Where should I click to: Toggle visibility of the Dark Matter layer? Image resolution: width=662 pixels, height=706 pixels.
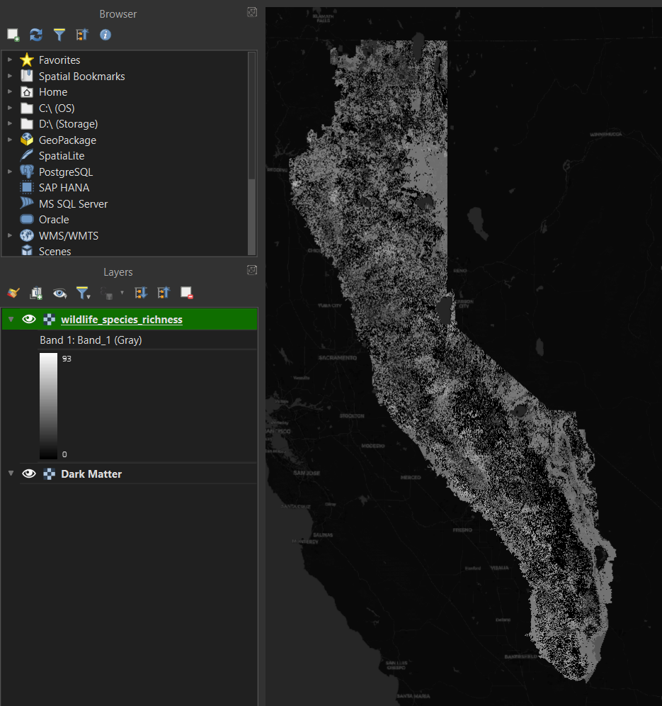tap(29, 473)
